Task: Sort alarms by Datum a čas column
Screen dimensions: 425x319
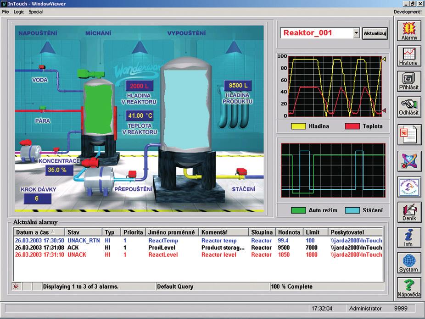Action: tap(39, 232)
